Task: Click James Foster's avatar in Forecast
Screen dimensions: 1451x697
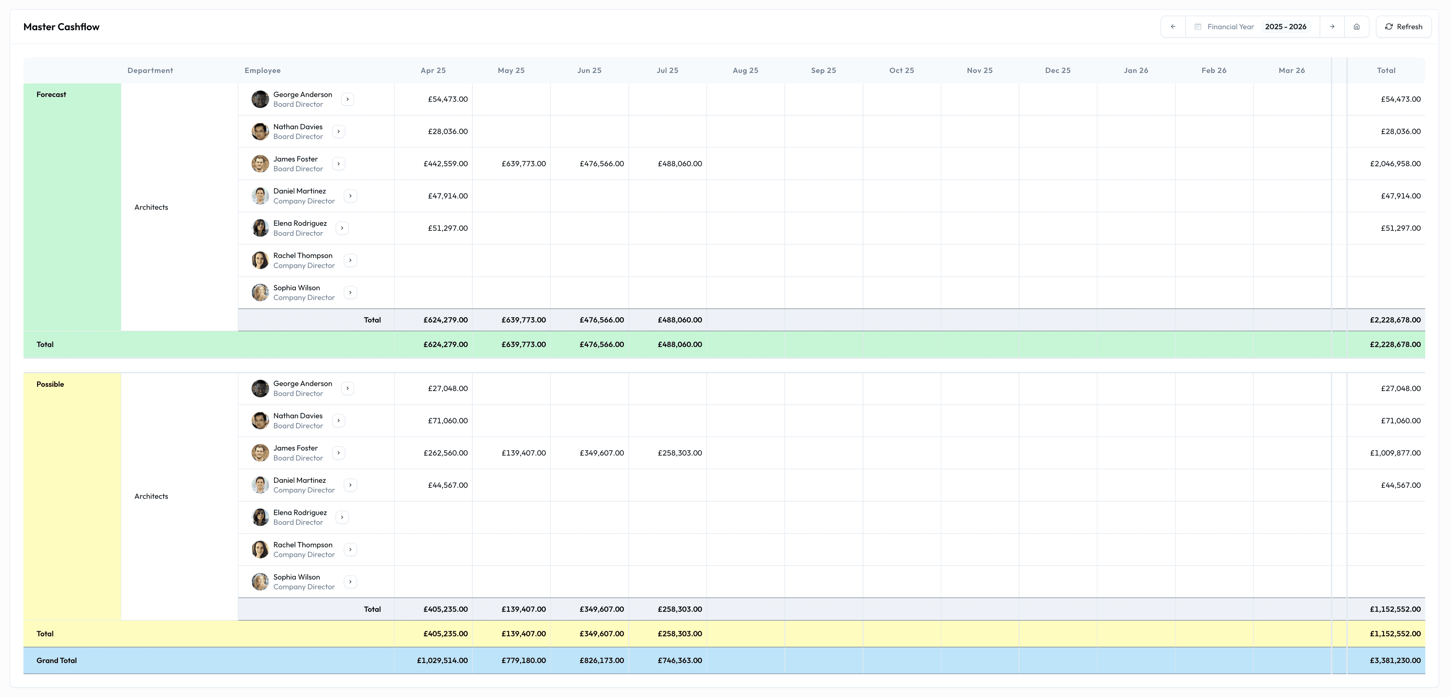Action: (x=260, y=164)
